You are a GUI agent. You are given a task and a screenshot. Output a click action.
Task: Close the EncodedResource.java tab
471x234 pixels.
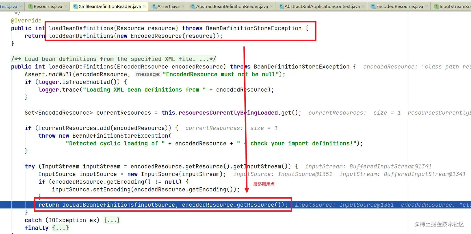[427, 6]
